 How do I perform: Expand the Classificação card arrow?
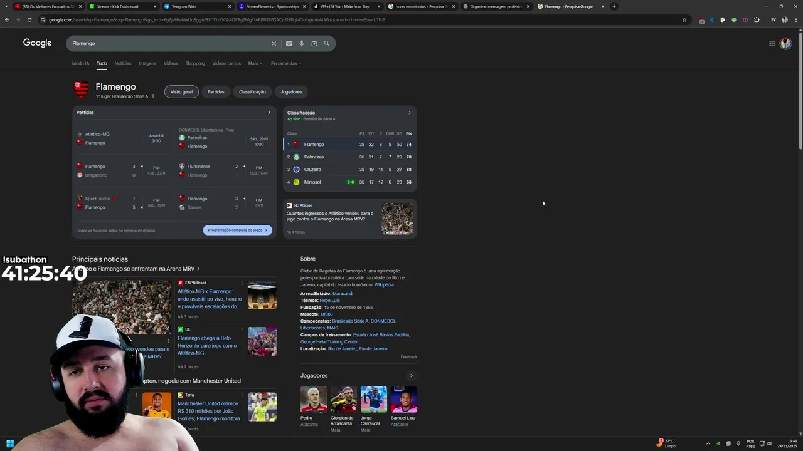click(410, 113)
